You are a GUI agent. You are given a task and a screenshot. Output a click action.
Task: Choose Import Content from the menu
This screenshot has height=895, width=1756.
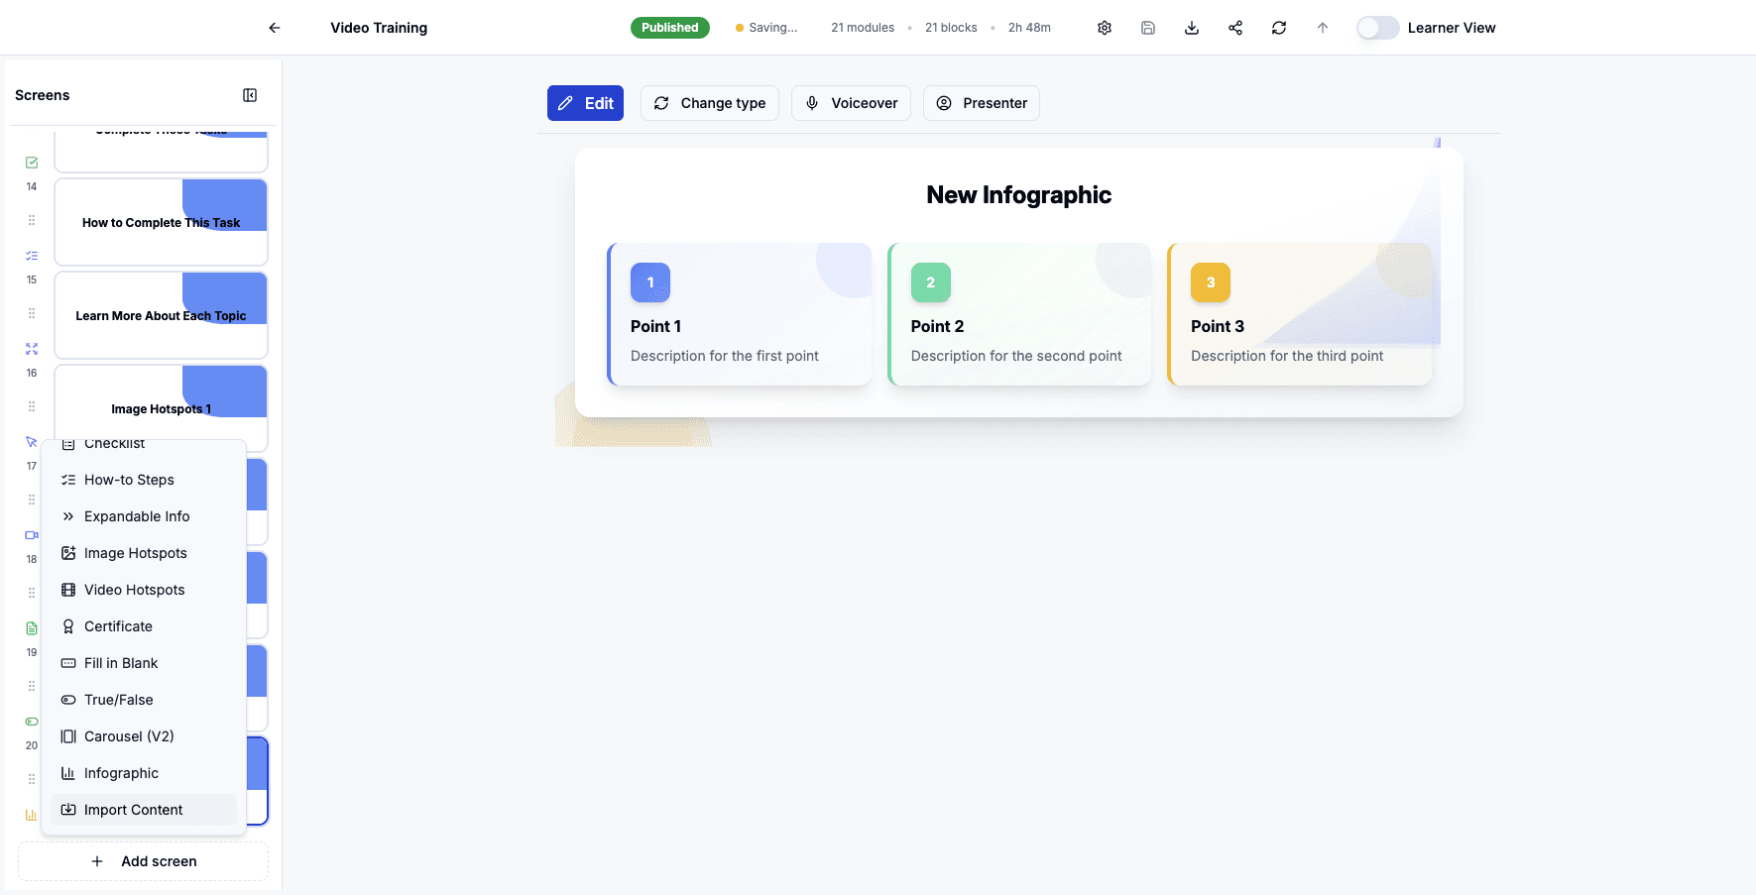(x=133, y=809)
